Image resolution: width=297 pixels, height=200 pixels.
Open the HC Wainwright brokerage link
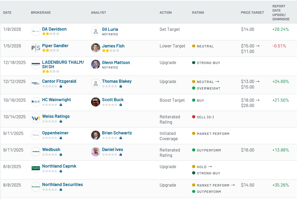pyautogui.click(x=57, y=100)
